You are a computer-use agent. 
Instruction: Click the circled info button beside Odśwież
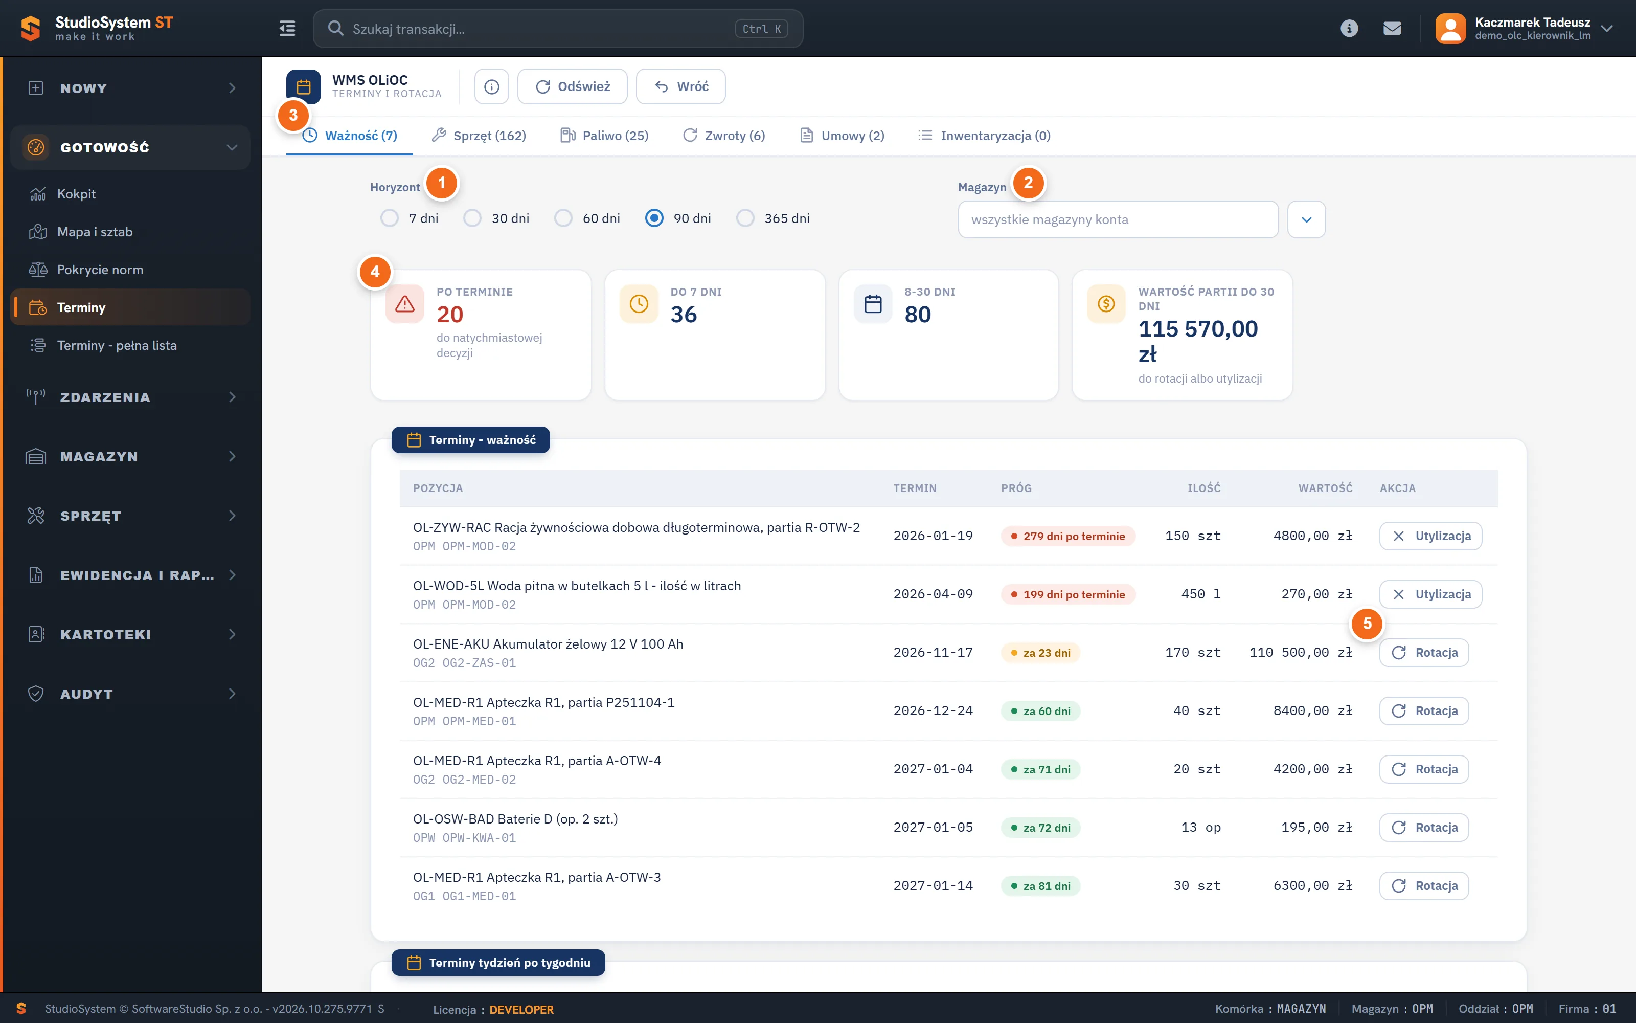(491, 86)
